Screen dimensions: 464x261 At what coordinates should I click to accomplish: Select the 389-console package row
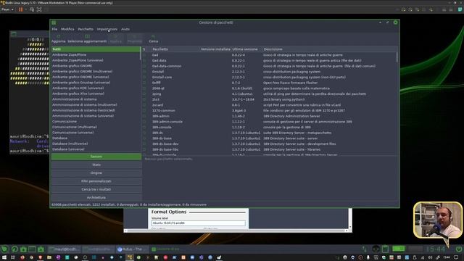(269, 128)
